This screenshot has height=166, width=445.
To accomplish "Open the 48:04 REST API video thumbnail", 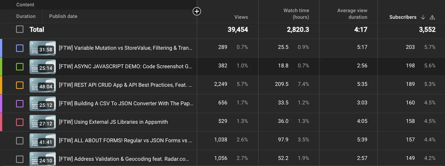I will (43, 85).
